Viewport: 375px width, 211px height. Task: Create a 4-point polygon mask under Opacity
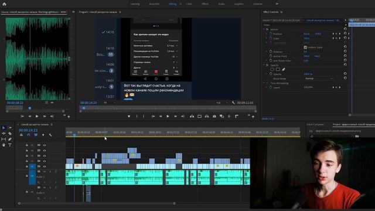pyautogui.click(x=278, y=69)
